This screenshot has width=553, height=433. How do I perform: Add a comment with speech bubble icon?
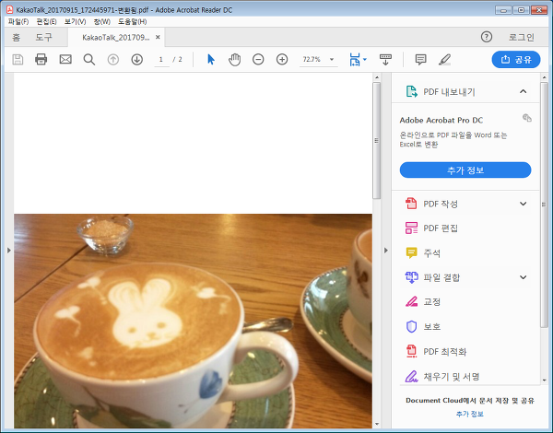point(421,59)
